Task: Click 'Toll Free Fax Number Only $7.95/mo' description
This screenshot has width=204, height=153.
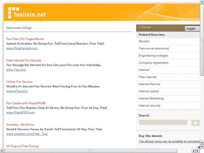Action: coord(57,108)
